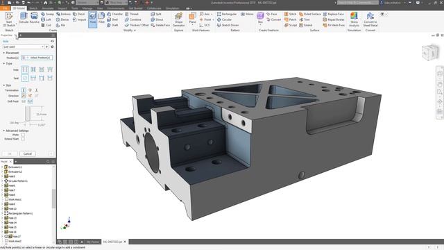Apply a Decal from ribbon

pyautogui.click(x=79, y=14)
